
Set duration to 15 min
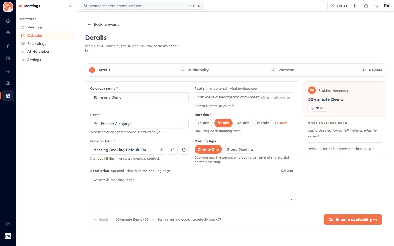point(204,123)
